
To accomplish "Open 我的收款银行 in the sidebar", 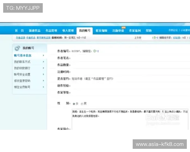I will [x=22, y=68].
